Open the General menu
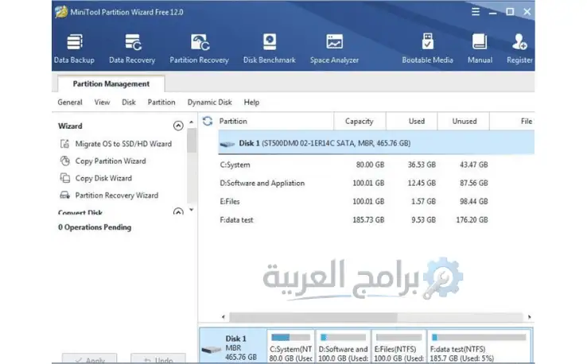587x364 pixels. coord(70,103)
